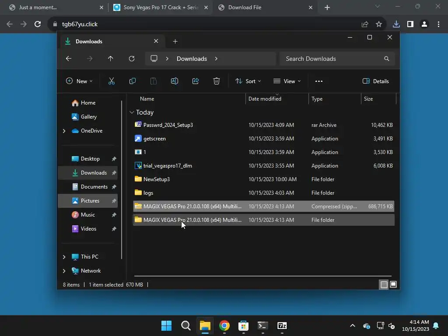448x336 pixels.
Task: Expand This PC tree node
Action: point(64,257)
